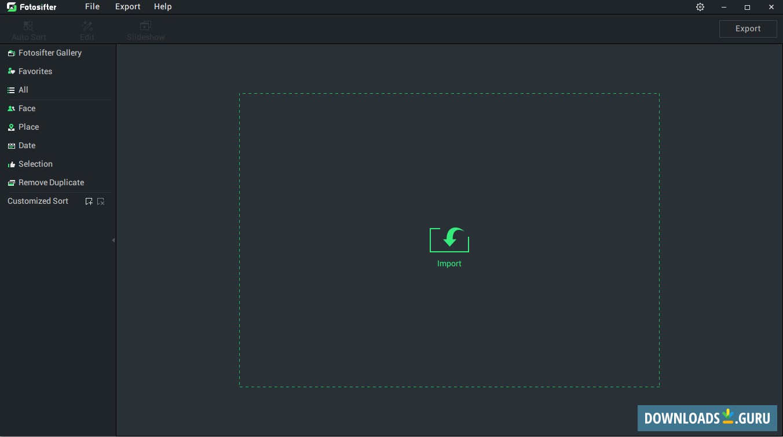Screen dimensions: 783x437
Task: Click the Export button
Action: tap(748, 28)
